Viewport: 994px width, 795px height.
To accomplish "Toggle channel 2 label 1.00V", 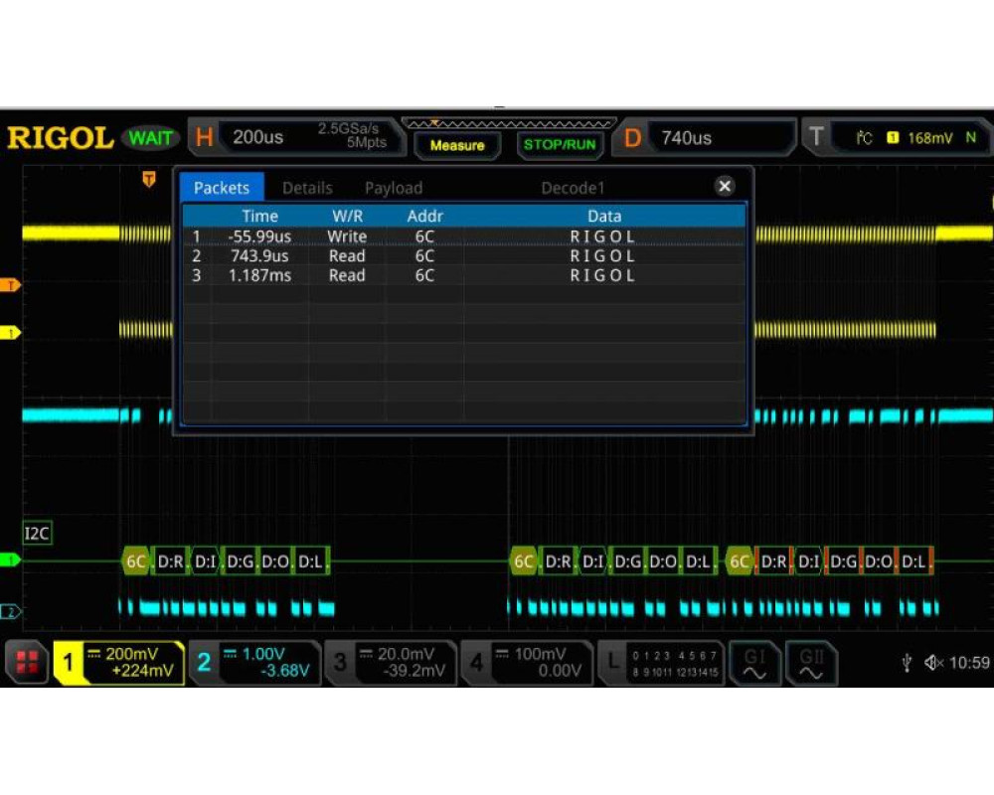I will point(254,663).
